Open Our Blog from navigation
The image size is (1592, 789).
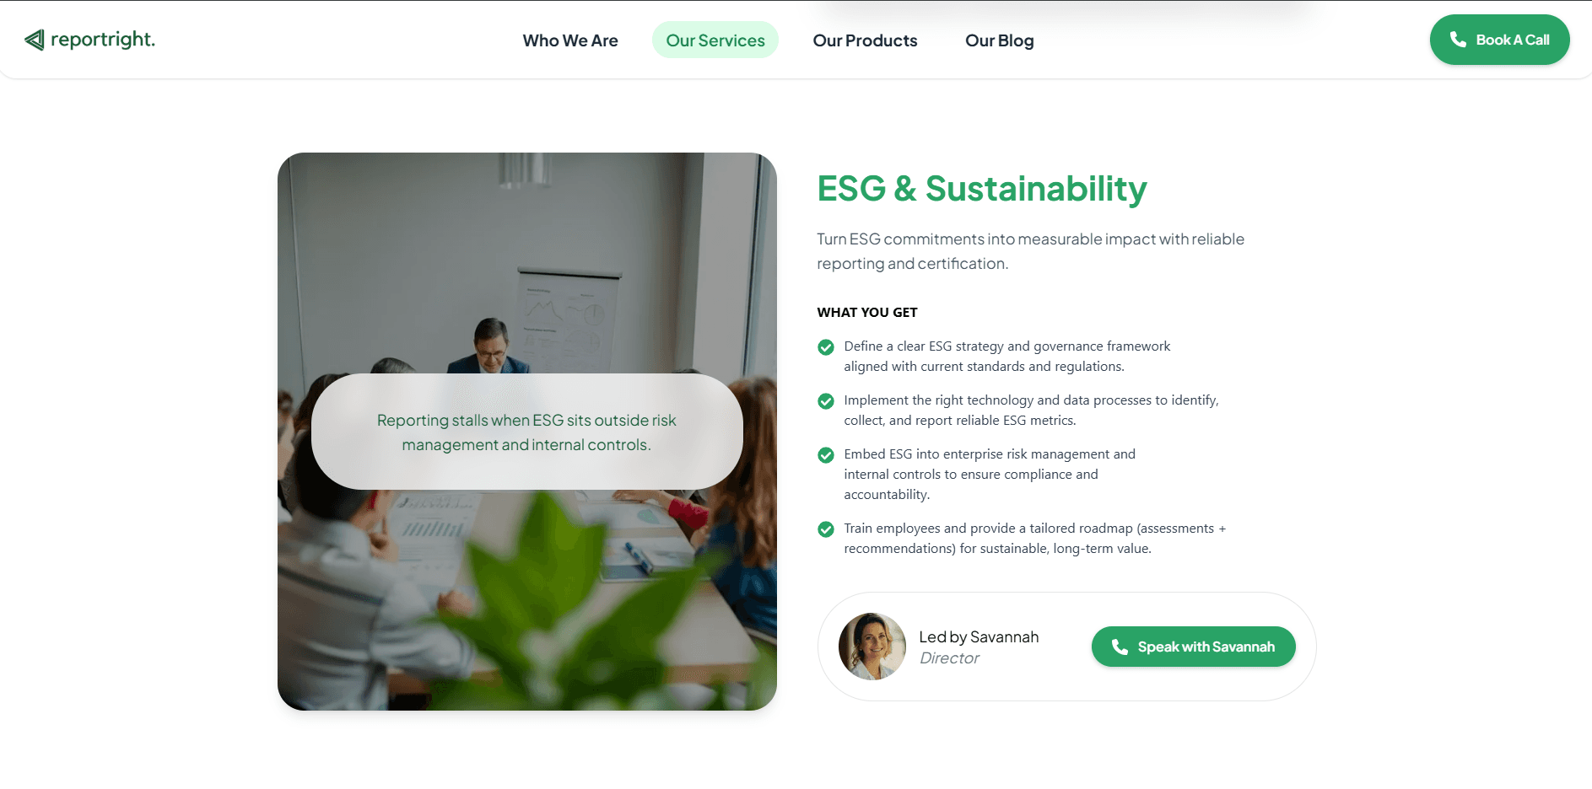(x=999, y=40)
